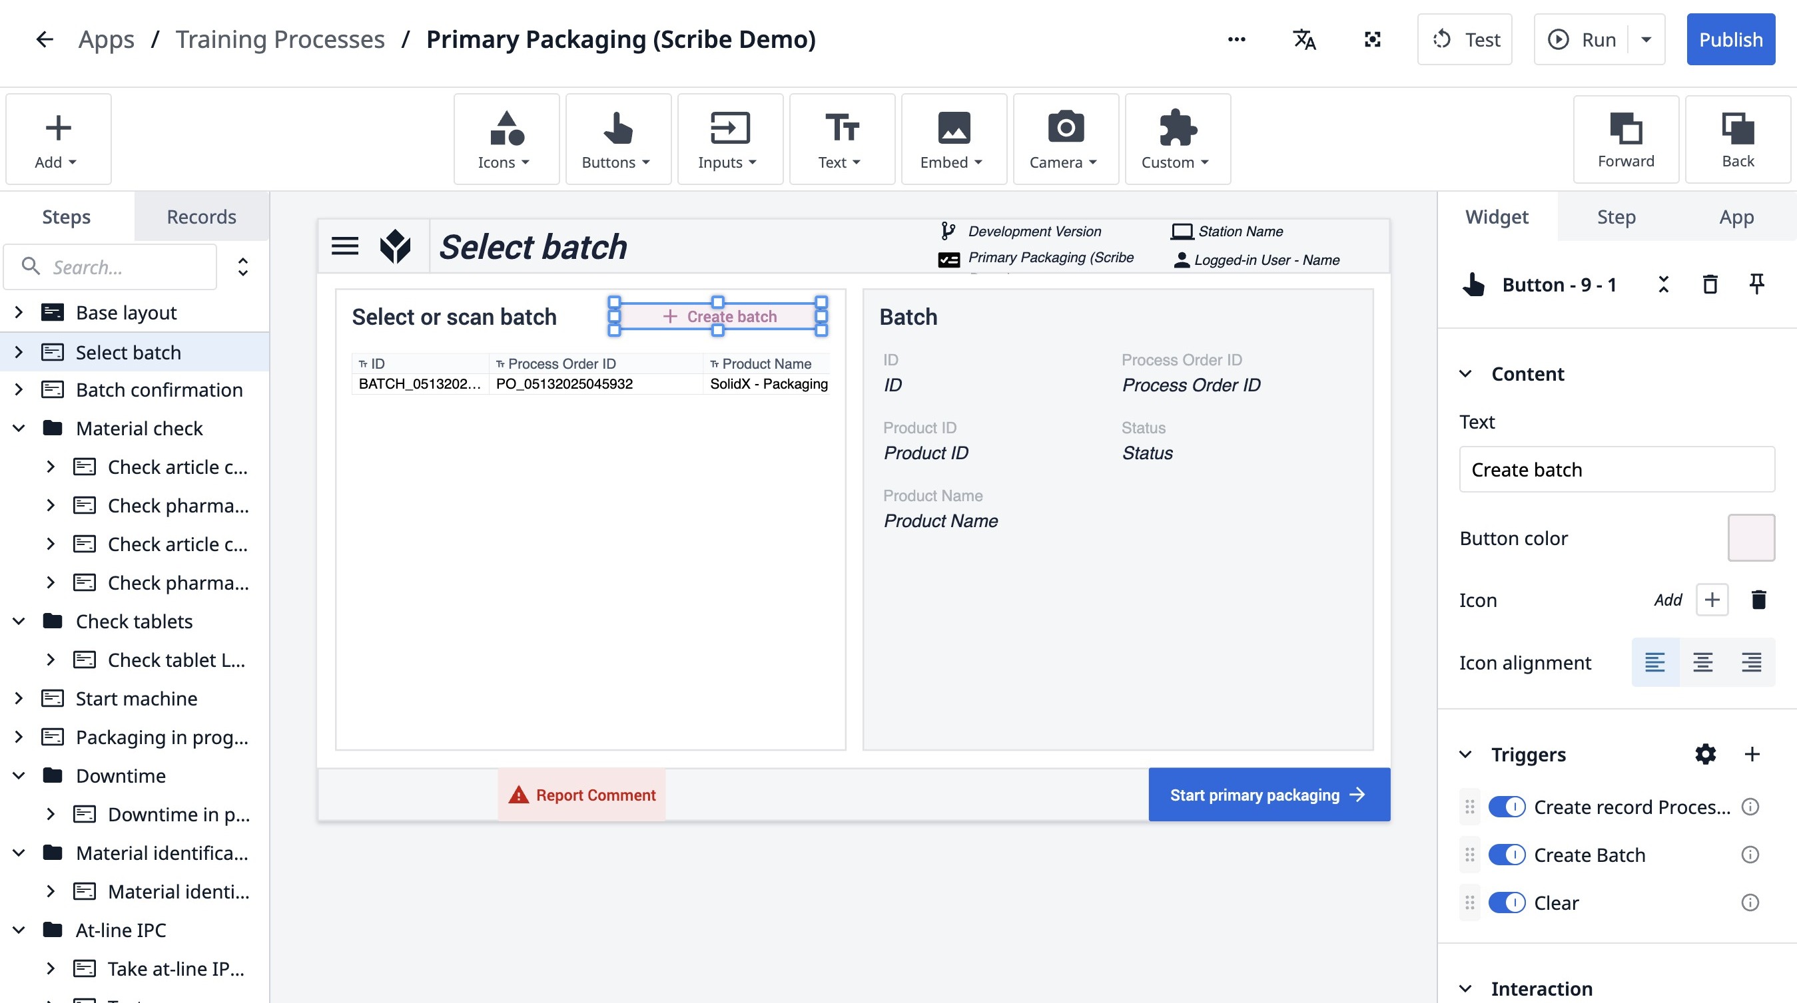1797x1003 pixels.
Task: Click the steps Search field
Action: pyautogui.click(x=119, y=267)
